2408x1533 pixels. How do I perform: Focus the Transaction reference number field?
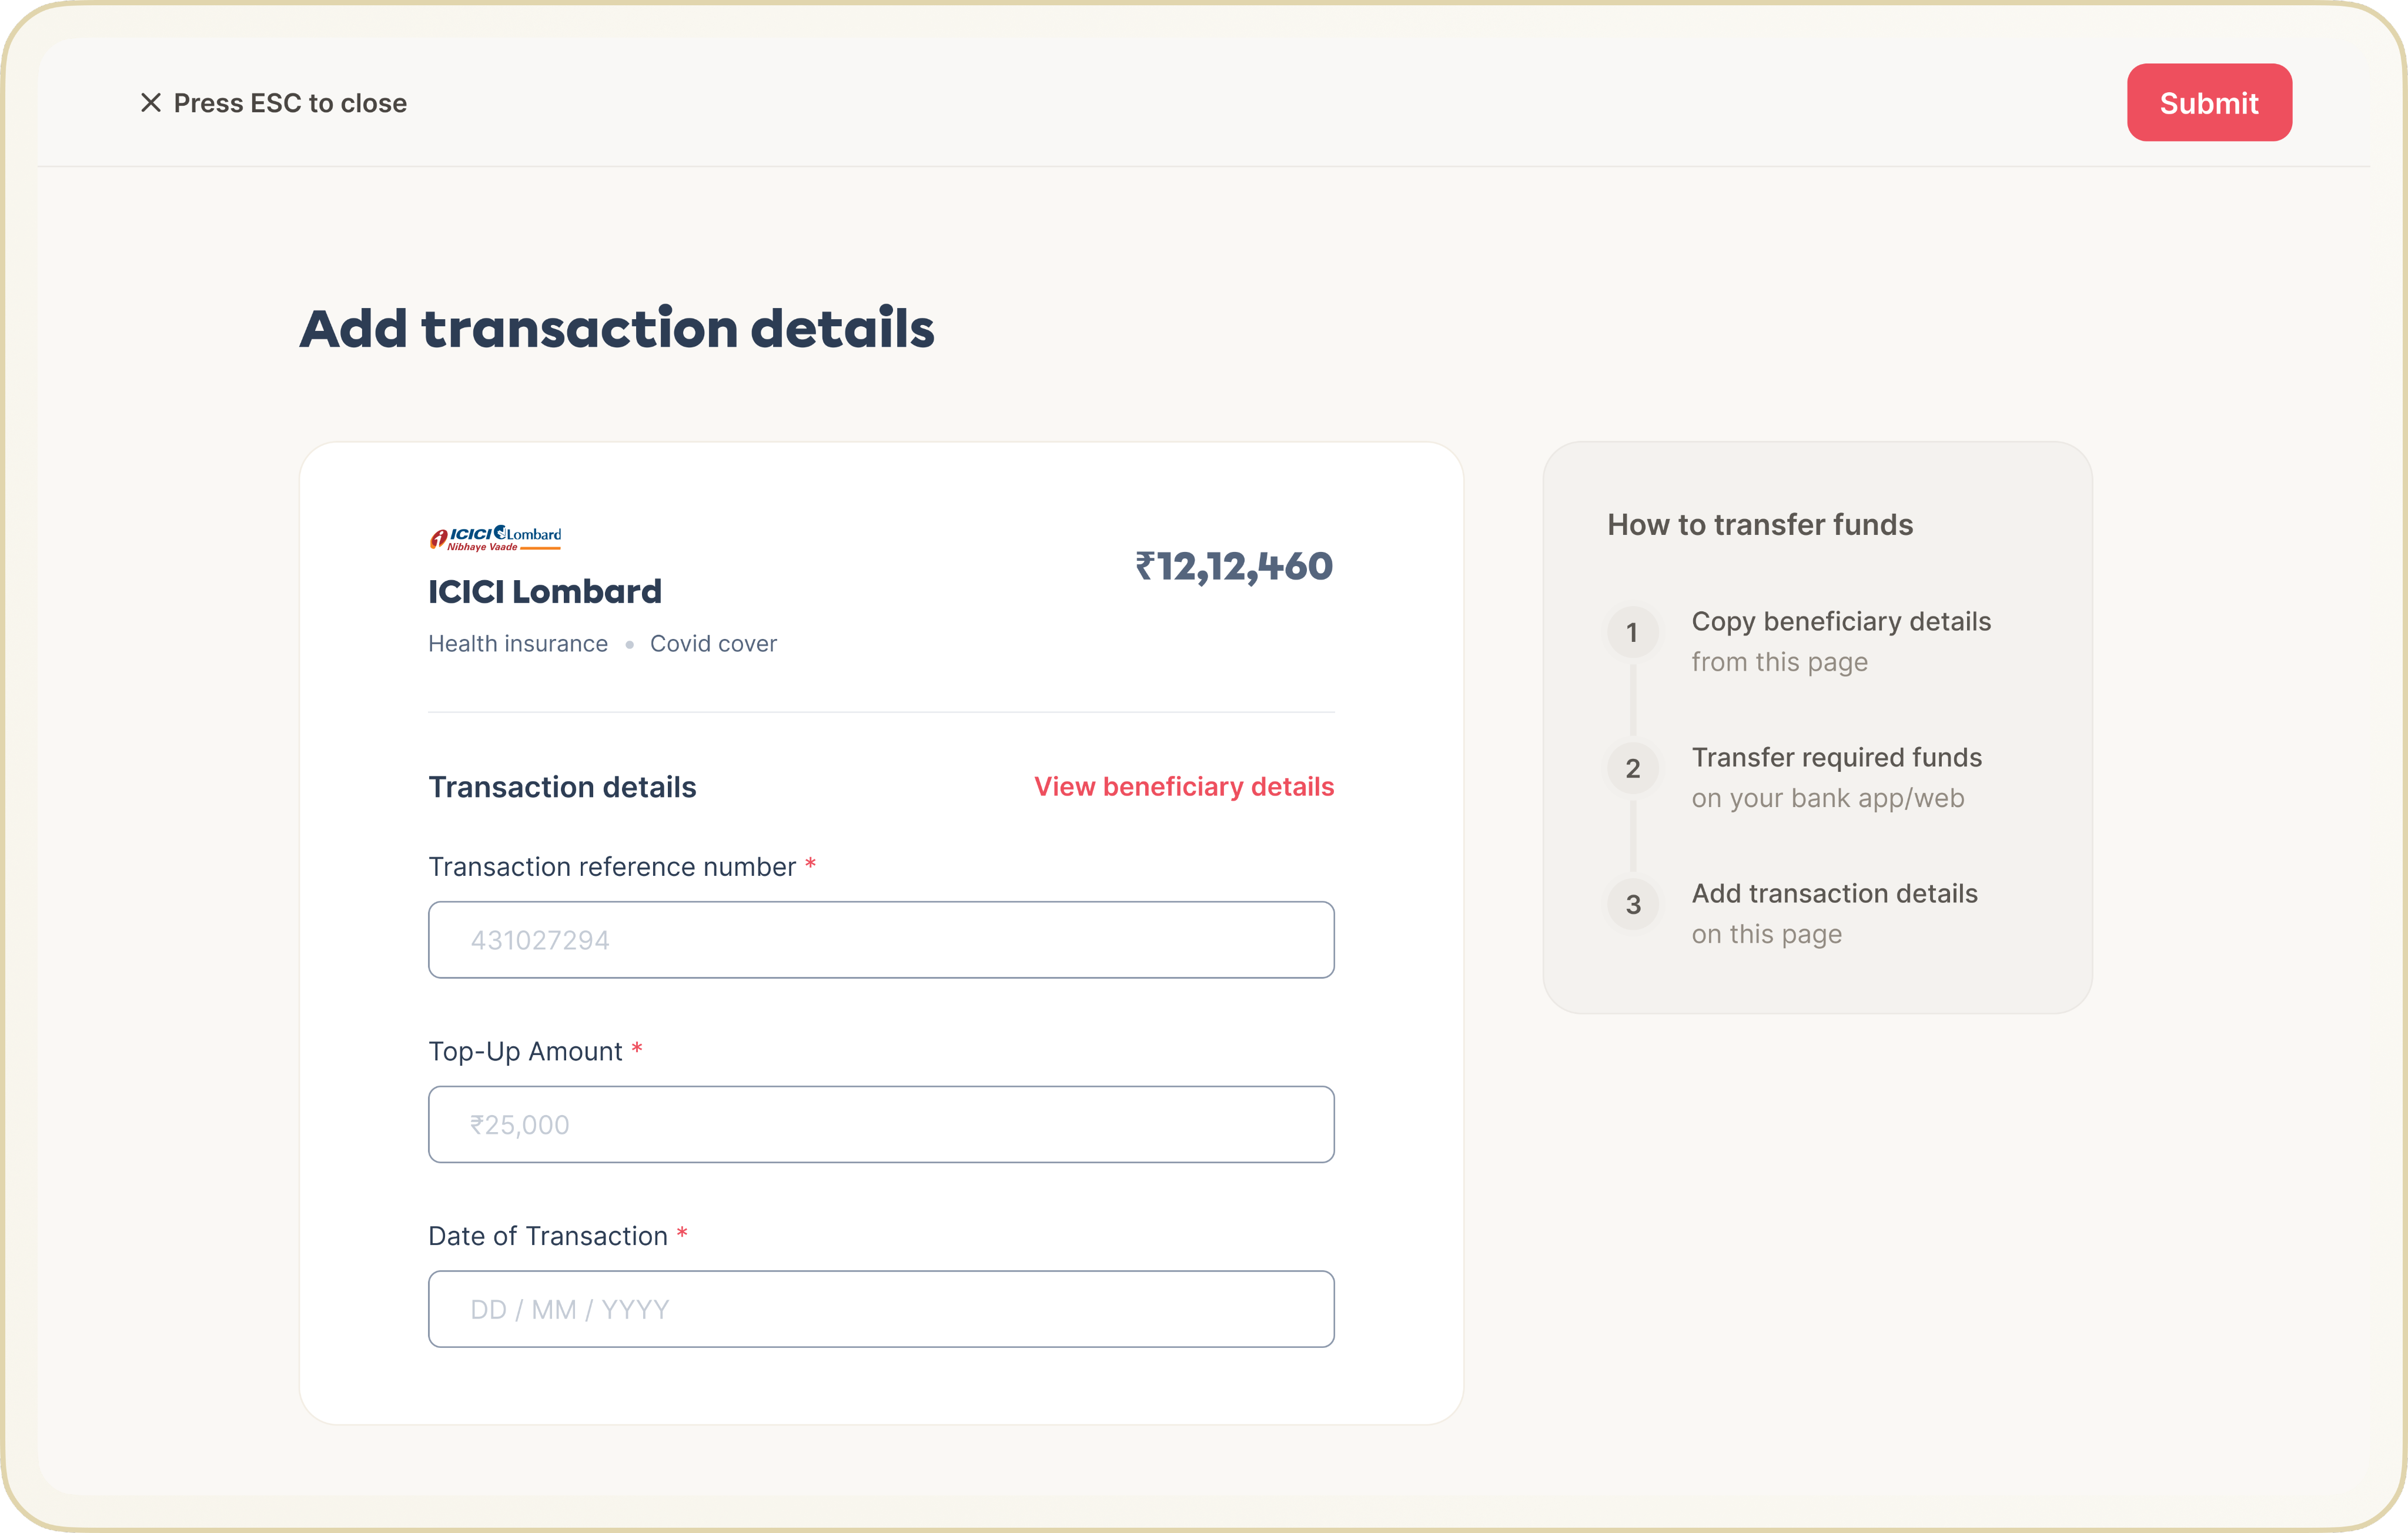[880, 940]
